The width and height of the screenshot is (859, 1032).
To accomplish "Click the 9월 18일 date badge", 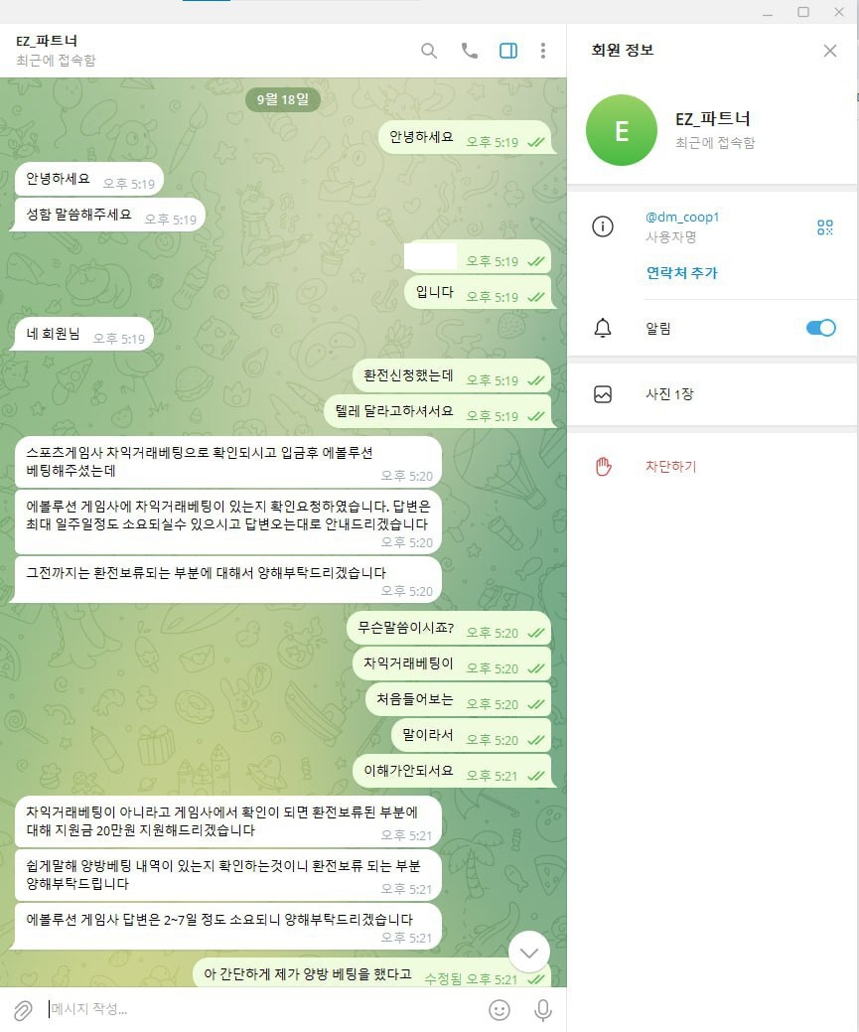I will [283, 99].
